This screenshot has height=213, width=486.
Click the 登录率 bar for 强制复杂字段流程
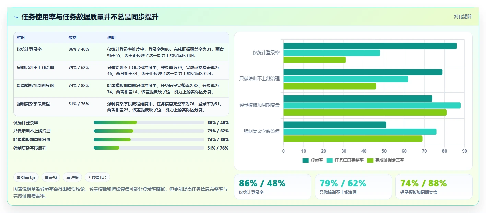[x=335, y=125]
